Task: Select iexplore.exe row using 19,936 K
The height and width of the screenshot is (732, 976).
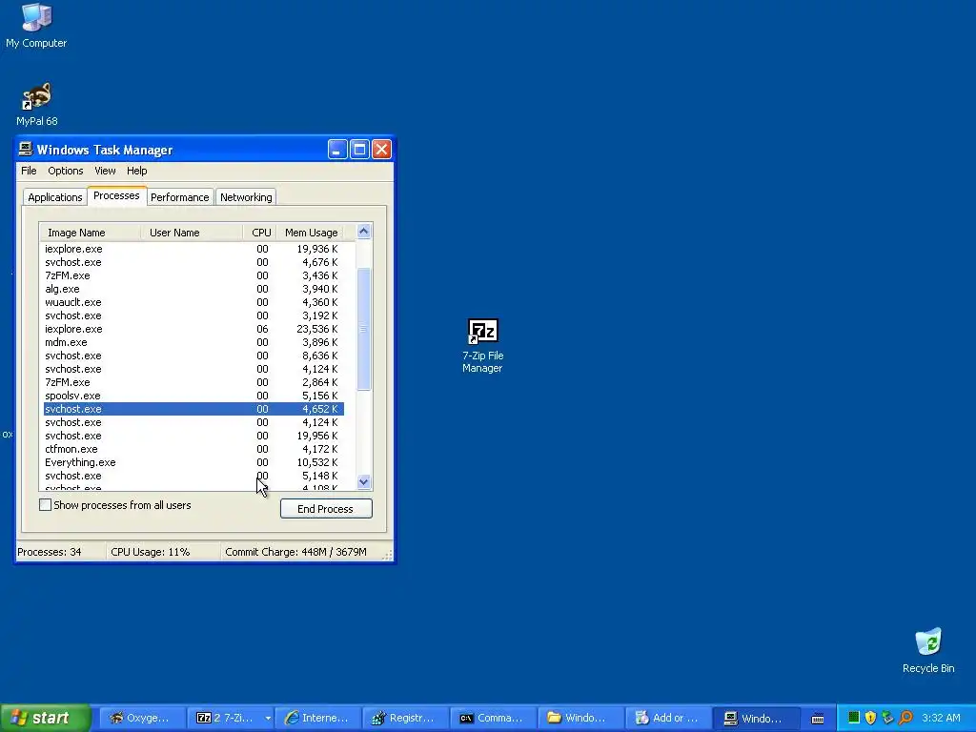Action: pos(193,249)
